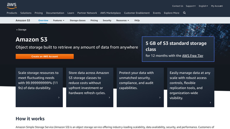Screen dimensions: 230x129
Task: Click arrow on Store data across card
Action: (109, 98)
